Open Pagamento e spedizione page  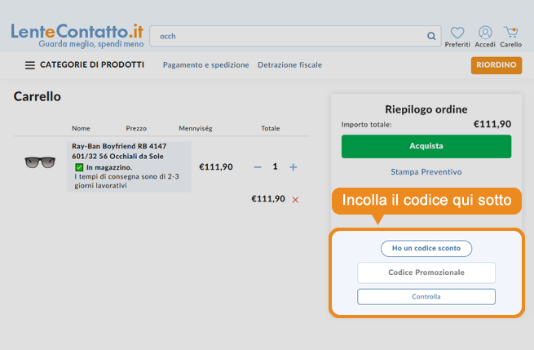coord(205,65)
